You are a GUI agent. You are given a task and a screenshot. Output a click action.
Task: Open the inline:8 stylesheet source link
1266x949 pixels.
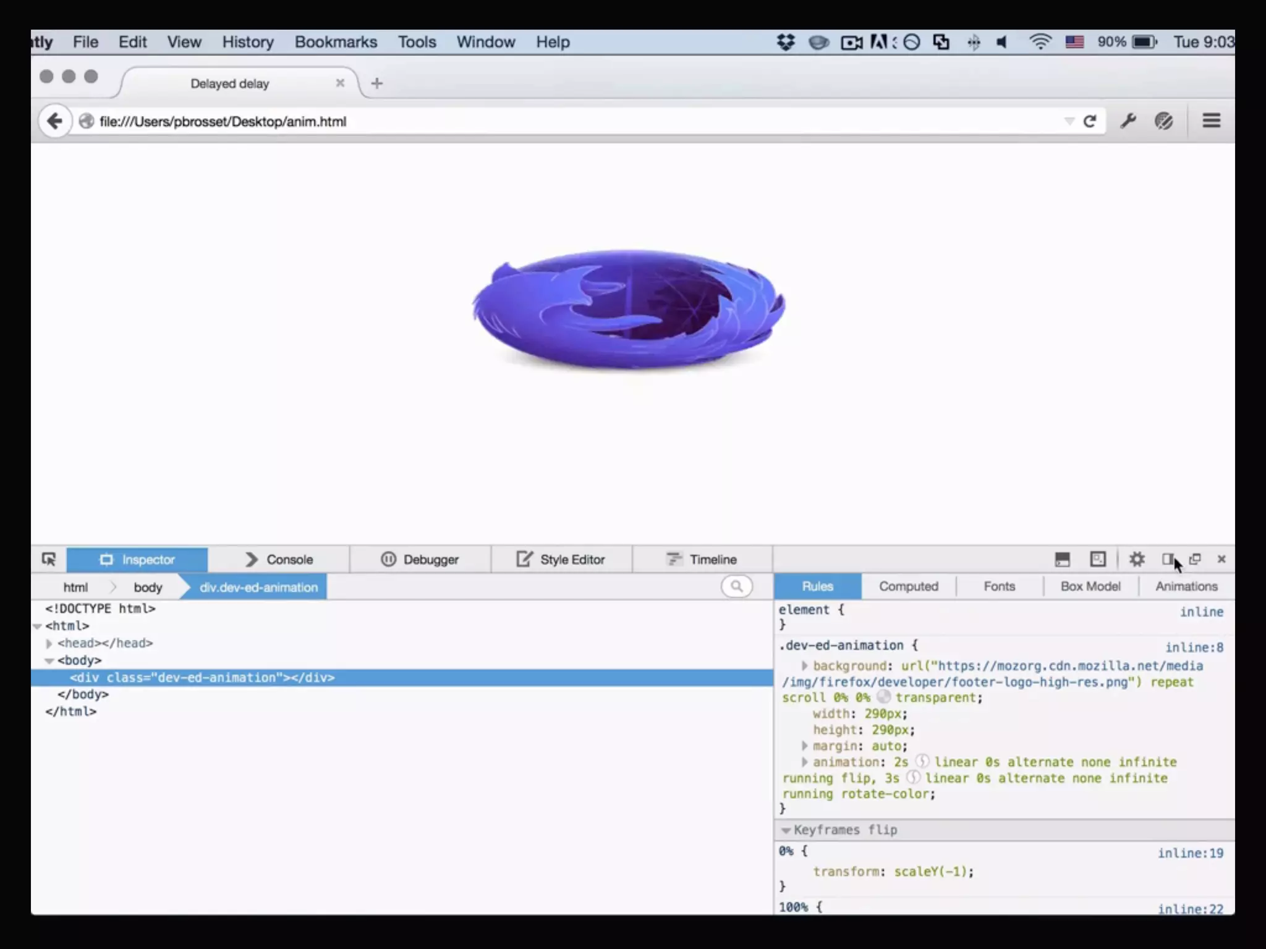(x=1194, y=647)
